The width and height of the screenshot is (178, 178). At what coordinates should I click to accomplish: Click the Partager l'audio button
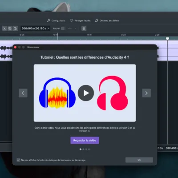(x=80, y=20)
